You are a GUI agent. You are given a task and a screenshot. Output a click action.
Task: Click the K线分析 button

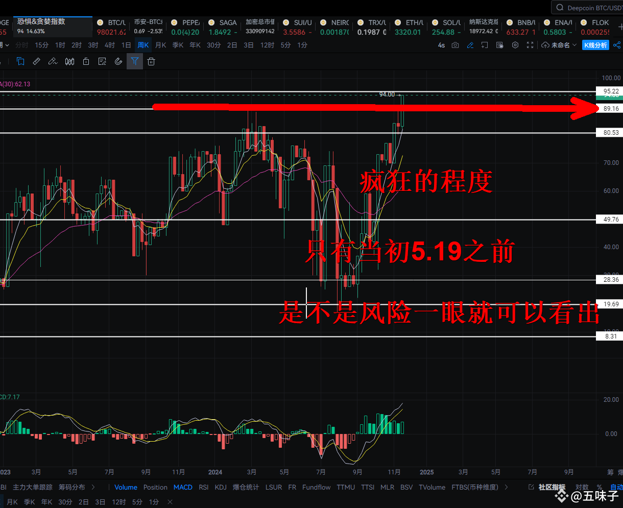point(595,45)
